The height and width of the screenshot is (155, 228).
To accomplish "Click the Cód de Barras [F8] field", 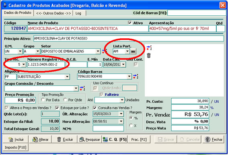I will click(197, 13).
